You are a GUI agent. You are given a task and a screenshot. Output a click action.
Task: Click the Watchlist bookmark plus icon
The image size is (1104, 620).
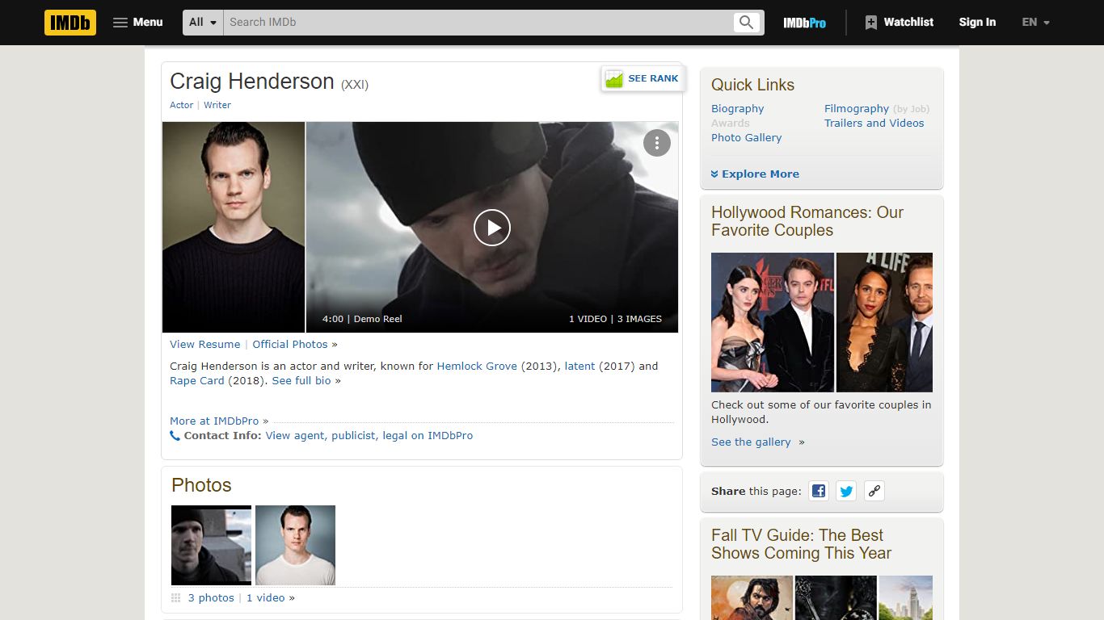tap(870, 23)
